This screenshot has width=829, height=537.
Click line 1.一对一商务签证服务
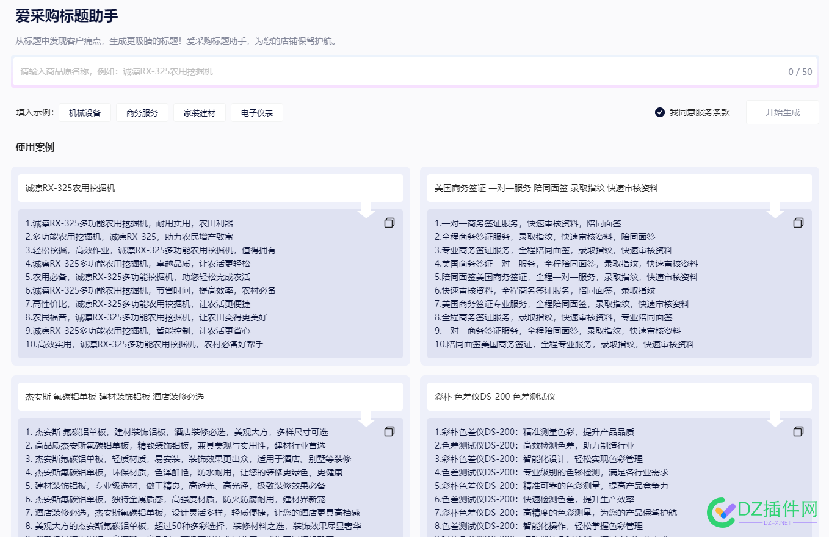click(528, 223)
